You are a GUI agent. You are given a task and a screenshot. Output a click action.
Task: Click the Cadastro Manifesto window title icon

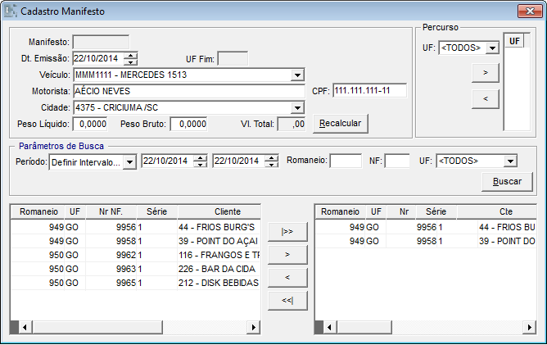(12, 12)
